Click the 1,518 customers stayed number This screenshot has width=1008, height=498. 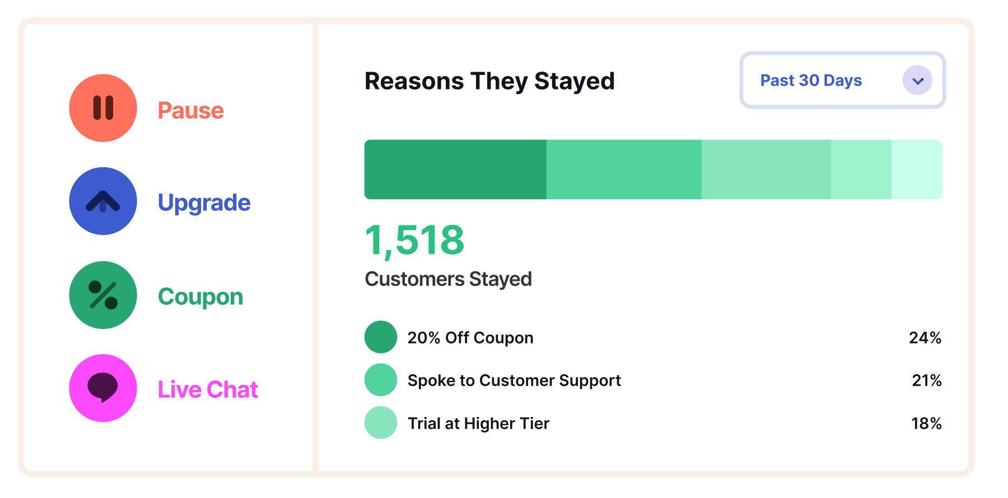[414, 241]
